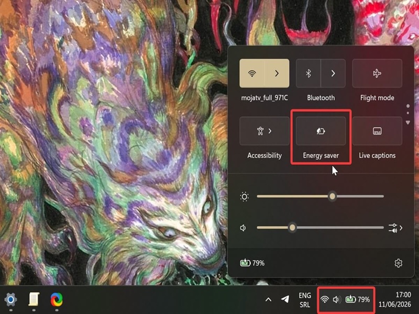Image resolution: width=419 pixels, height=314 pixels.
Task: Toggle the Live captions tile
Action: coord(377,131)
